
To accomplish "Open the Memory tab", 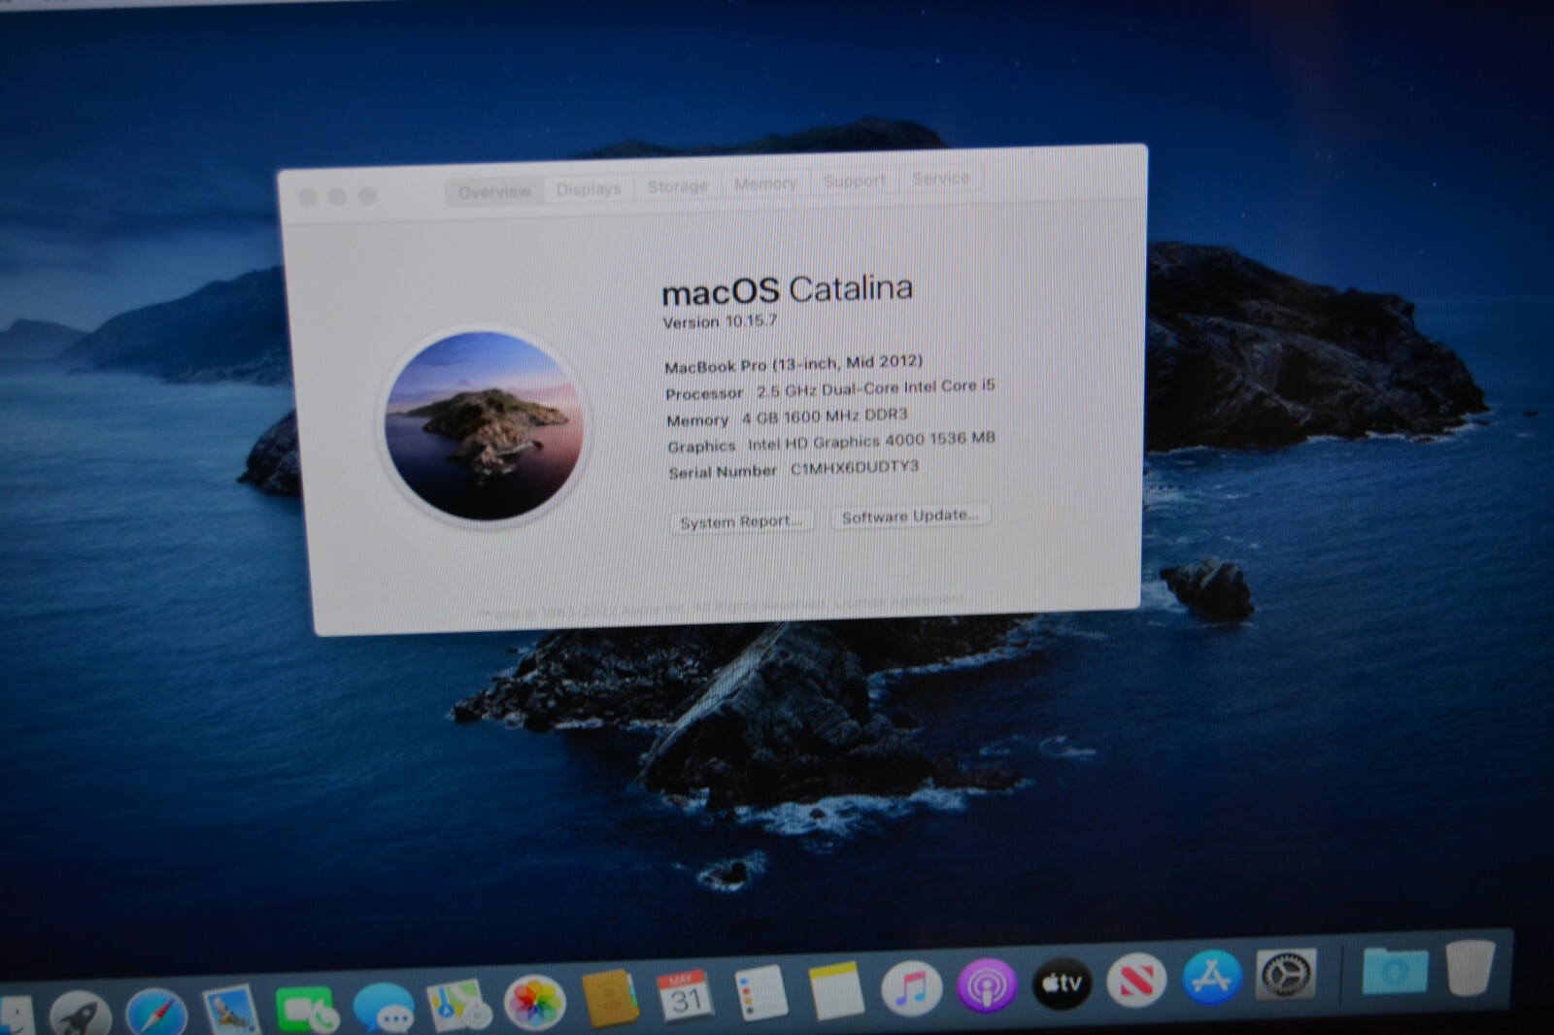I will (x=765, y=184).
